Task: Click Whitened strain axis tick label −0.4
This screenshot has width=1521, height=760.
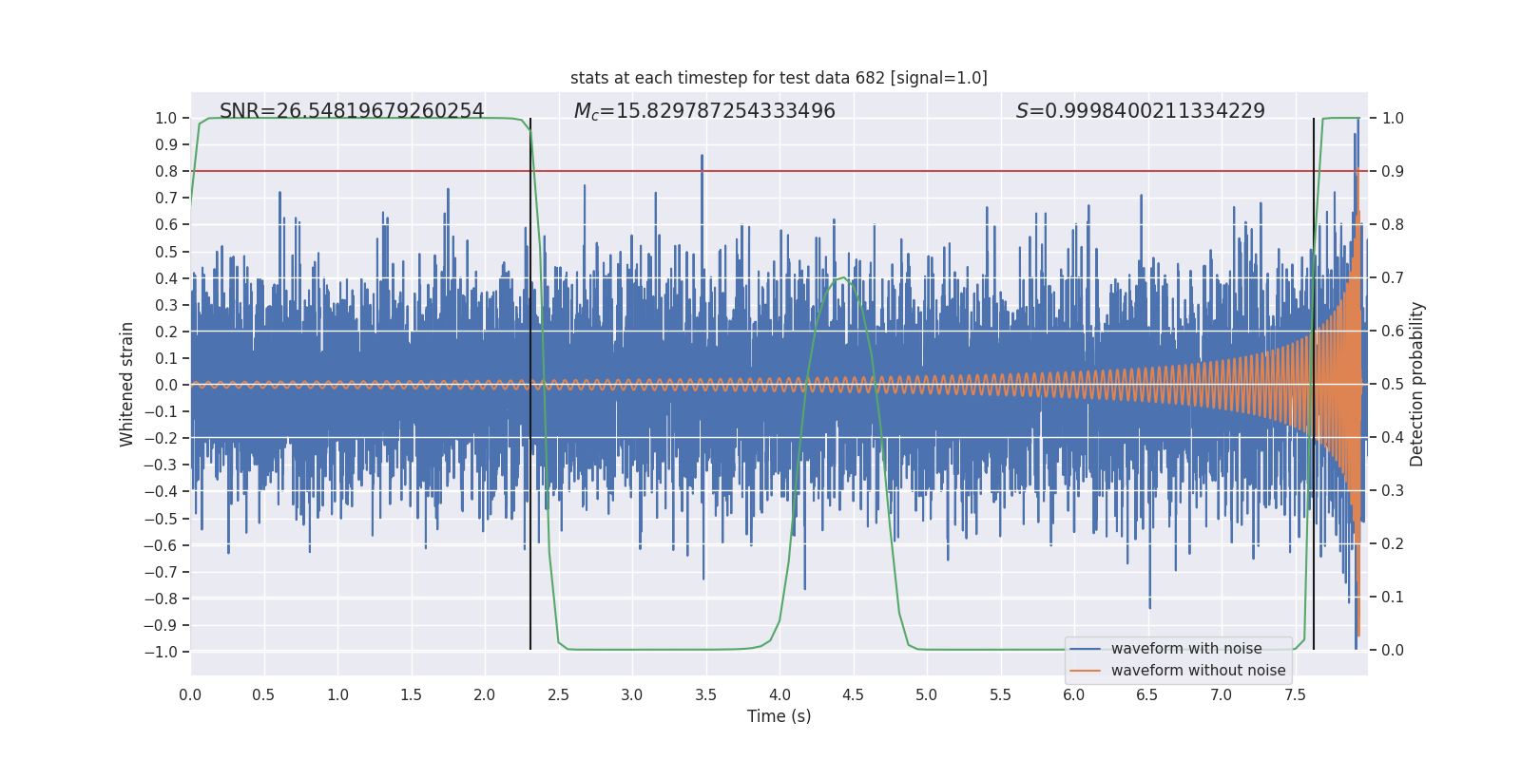Action: click(x=161, y=491)
